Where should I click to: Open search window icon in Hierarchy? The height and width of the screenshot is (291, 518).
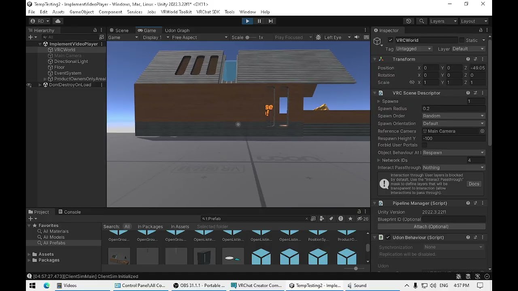(x=102, y=37)
